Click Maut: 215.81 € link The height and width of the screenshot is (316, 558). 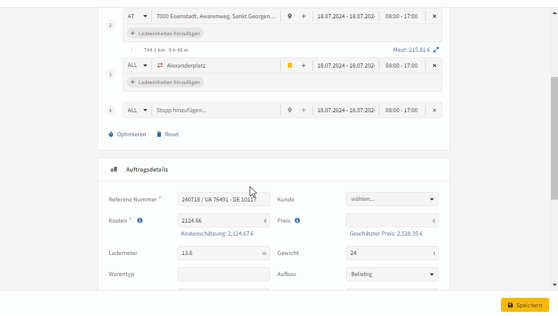[x=411, y=50]
